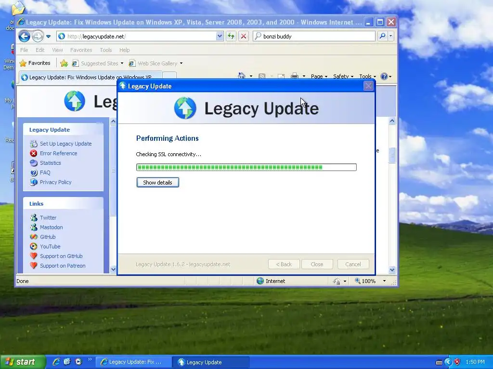Click the green SSL connectivity progress bar
The height and width of the screenshot is (369, 493).
pos(246,167)
